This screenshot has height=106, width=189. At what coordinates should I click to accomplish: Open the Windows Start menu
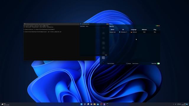[x=82, y=104]
